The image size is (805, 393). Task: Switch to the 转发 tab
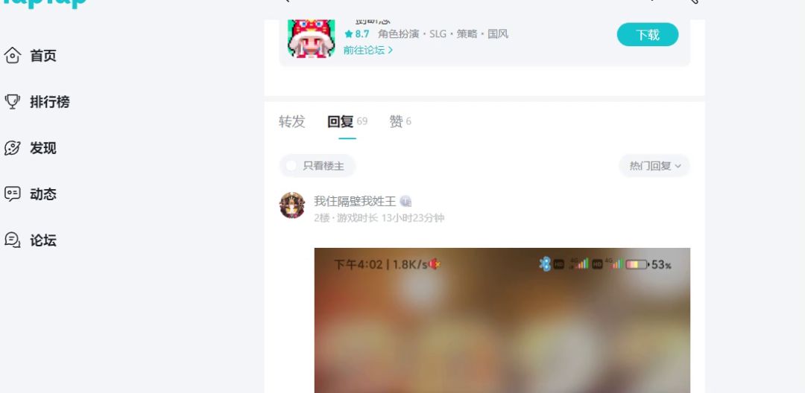(x=292, y=121)
